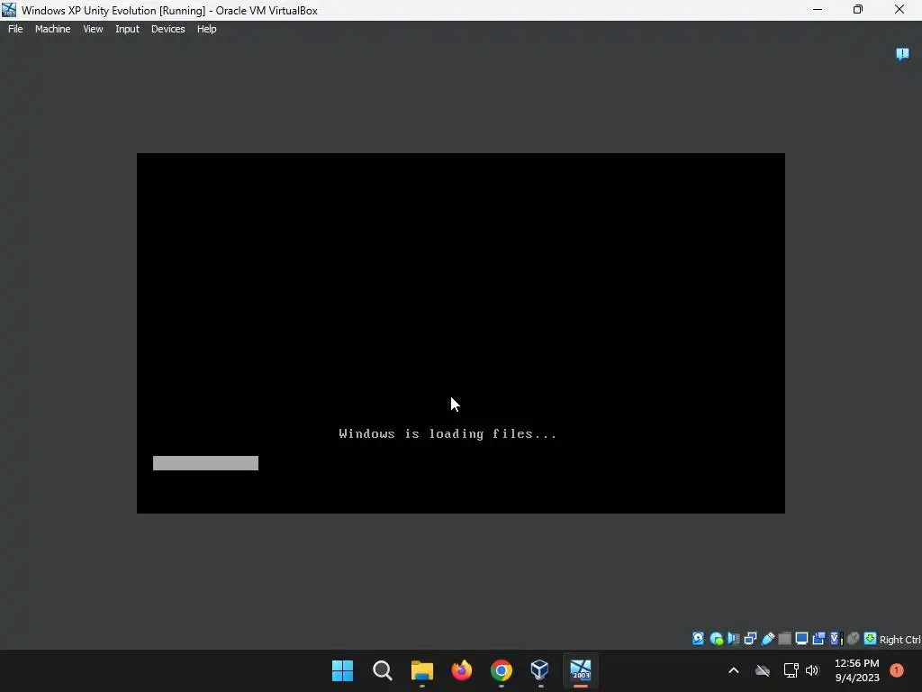This screenshot has width=922, height=692.
Task: Open the File menu
Action: pyautogui.click(x=15, y=29)
